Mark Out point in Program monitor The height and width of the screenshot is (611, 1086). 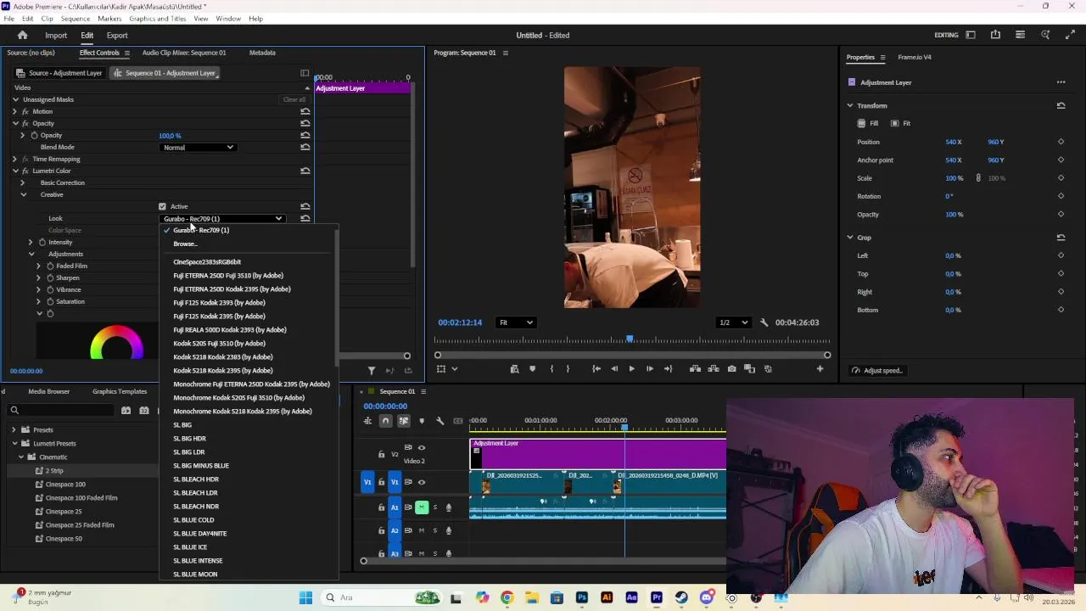[x=568, y=369]
